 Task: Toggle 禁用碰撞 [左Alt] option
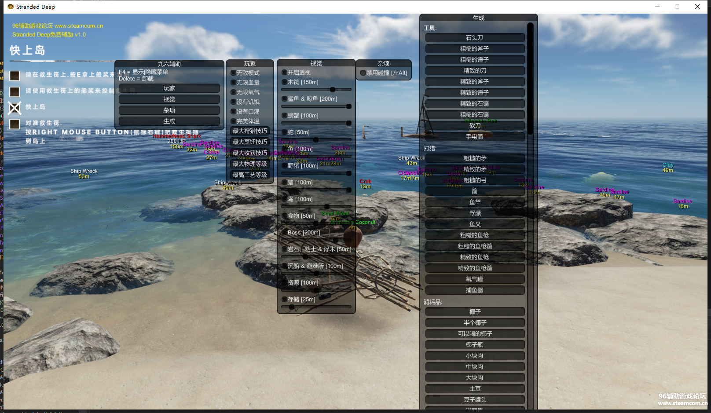[x=363, y=73]
